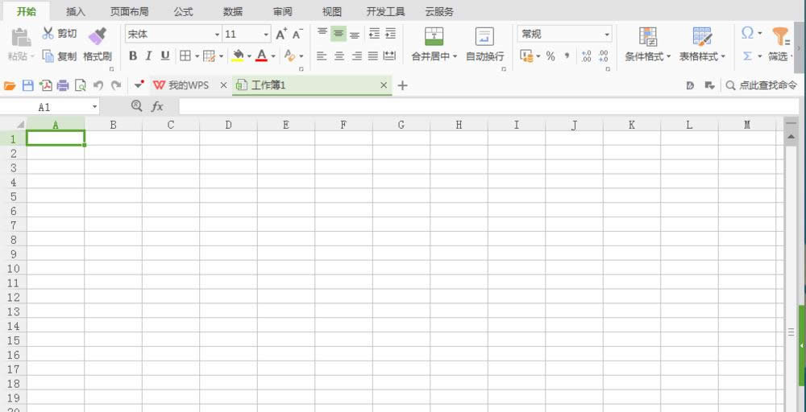Toggle Wrap Text (自动换行)

[x=484, y=36]
